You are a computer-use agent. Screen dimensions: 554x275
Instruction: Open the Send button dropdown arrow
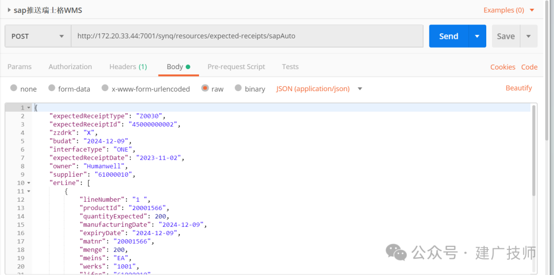[478, 36]
